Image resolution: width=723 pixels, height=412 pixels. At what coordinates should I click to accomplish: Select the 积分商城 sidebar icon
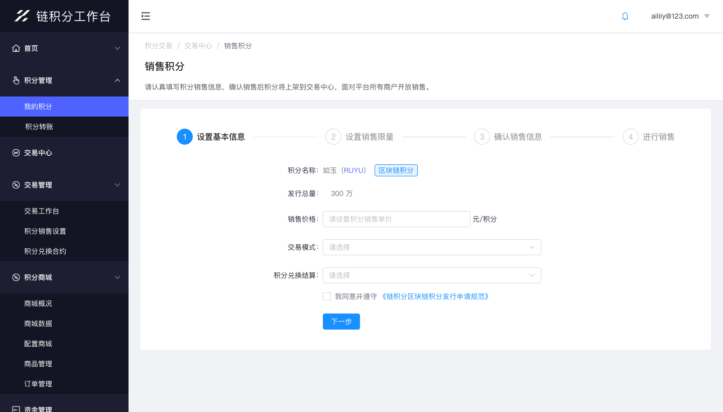pos(17,277)
